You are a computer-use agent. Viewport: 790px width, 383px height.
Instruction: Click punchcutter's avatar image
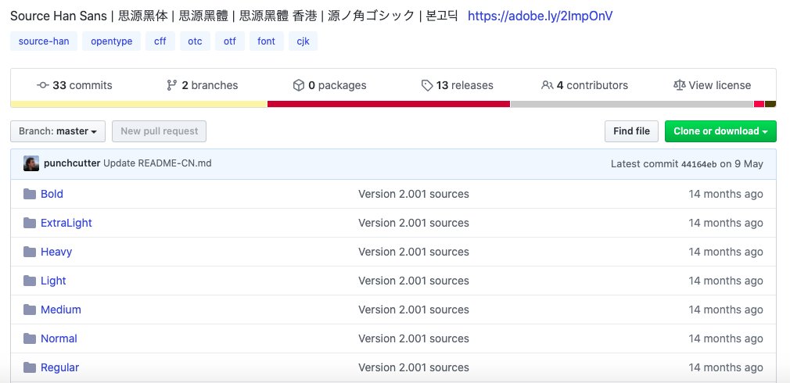point(31,163)
